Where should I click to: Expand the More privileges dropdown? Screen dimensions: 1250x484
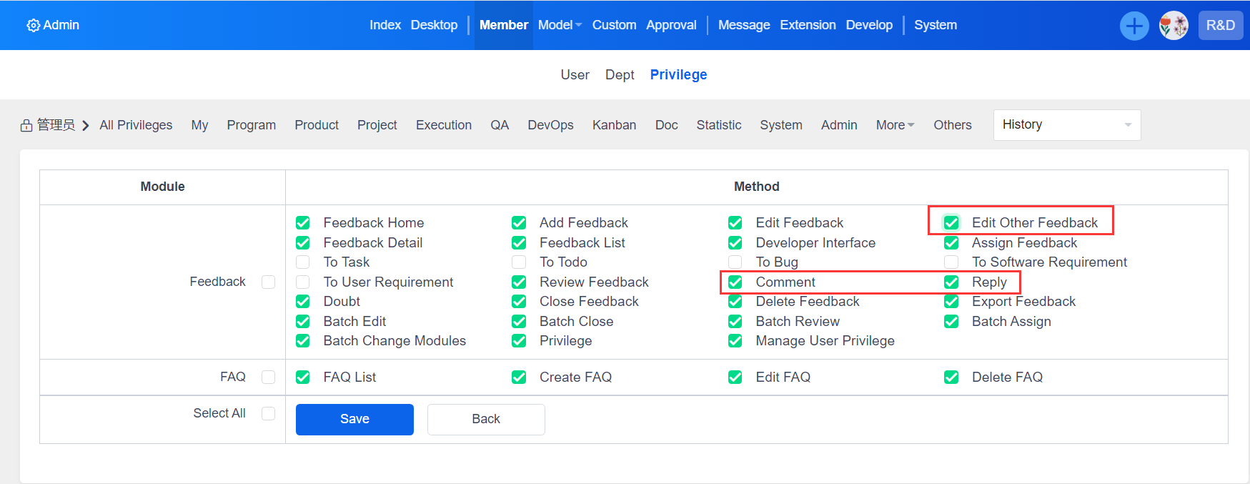[895, 125]
